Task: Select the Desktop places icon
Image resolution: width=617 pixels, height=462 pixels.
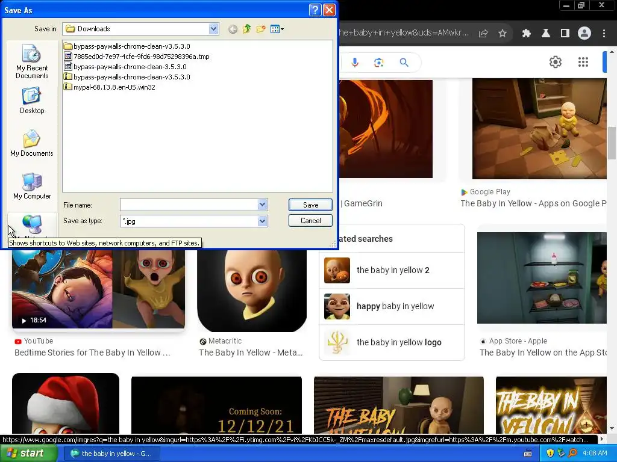Action: pyautogui.click(x=32, y=100)
